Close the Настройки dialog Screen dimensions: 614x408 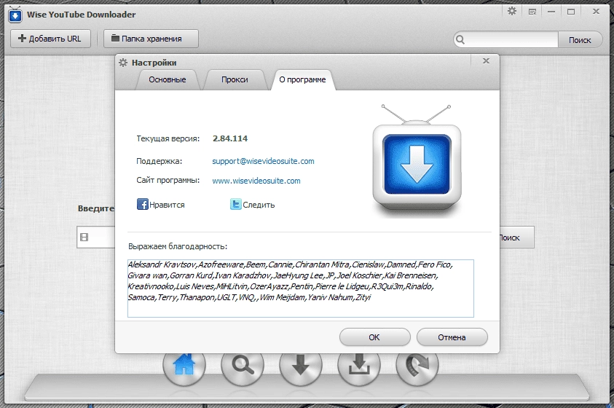coord(486,60)
